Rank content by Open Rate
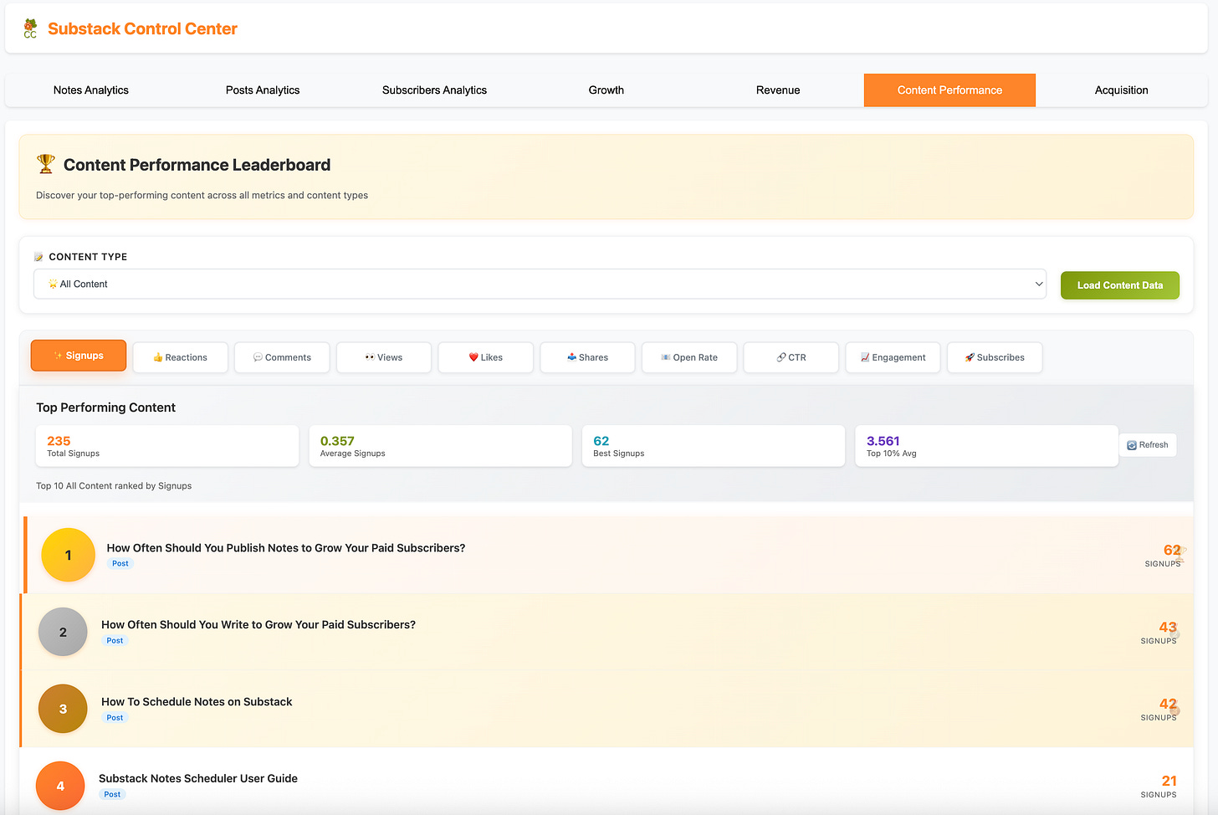 point(689,357)
